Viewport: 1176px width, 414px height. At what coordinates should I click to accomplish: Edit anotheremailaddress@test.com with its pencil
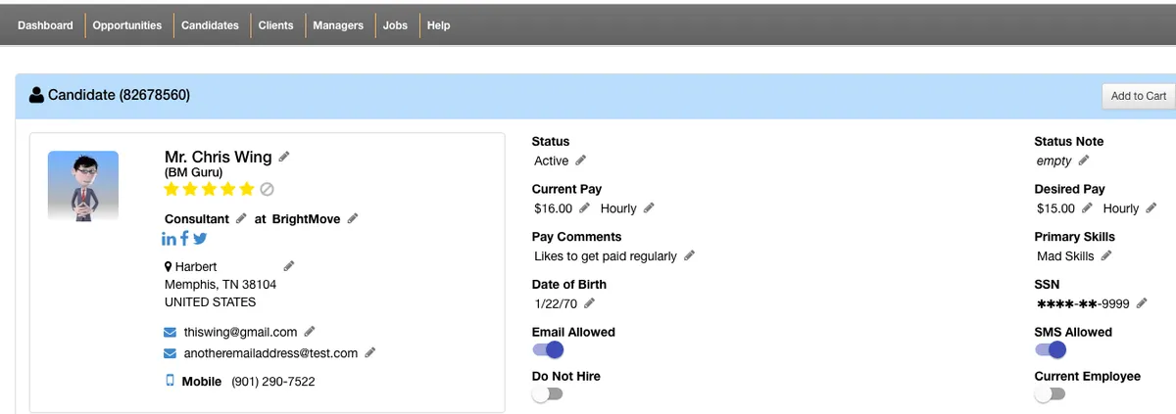pyautogui.click(x=369, y=352)
